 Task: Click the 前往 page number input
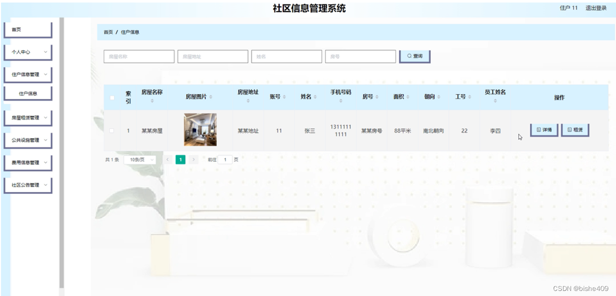(x=225, y=160)
